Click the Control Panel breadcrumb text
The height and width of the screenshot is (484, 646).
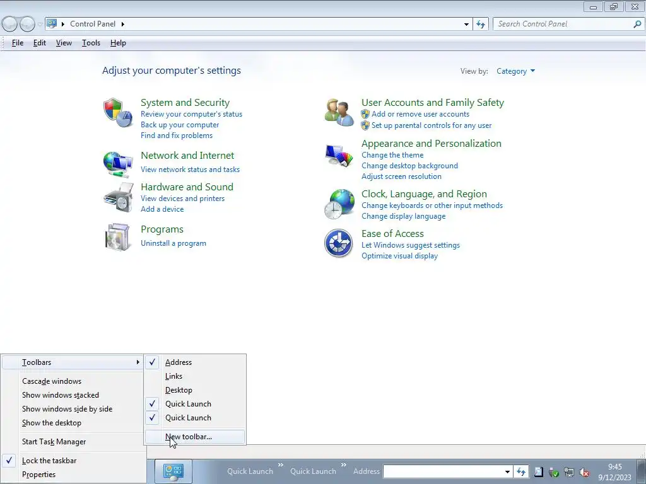point(93,24)
